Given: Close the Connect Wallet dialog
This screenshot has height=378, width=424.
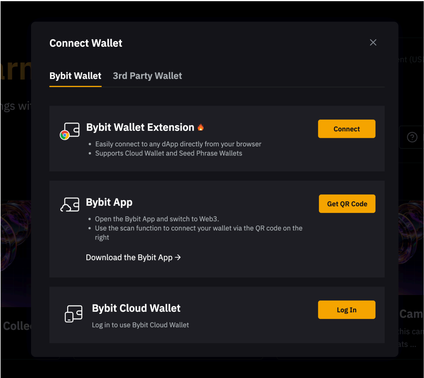Looking at the screenshot, I should coord(373,43).
